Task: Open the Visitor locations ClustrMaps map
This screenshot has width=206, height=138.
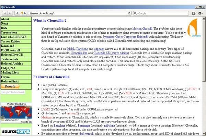Action: (16, 113)
